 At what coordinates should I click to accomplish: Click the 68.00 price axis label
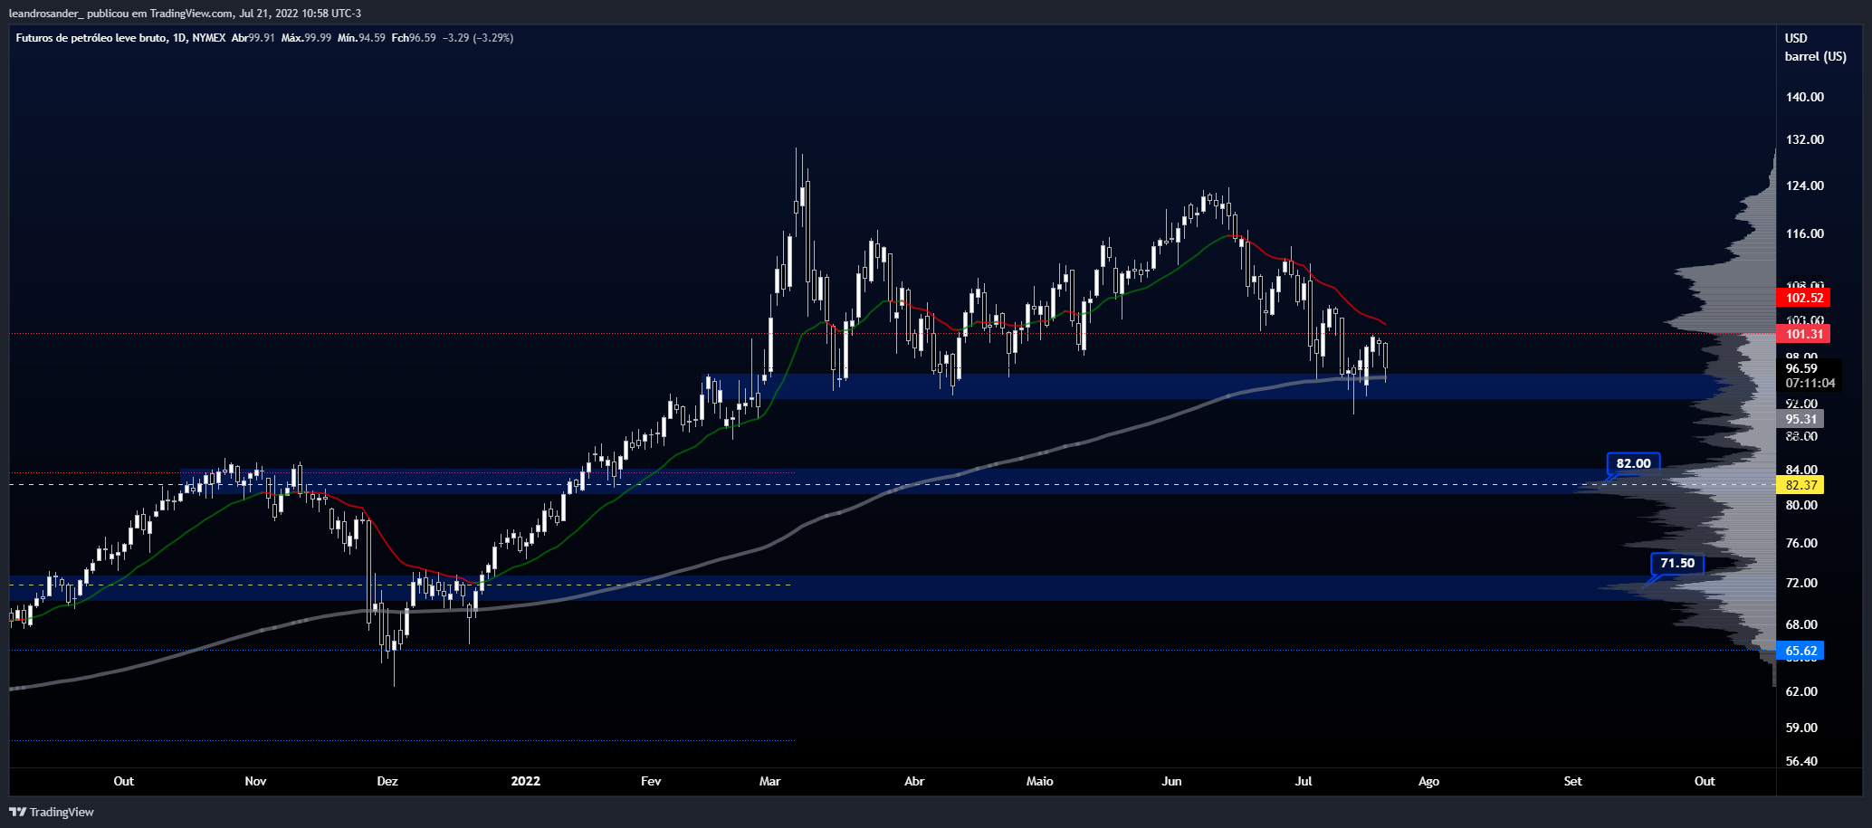pos(1801,624)
